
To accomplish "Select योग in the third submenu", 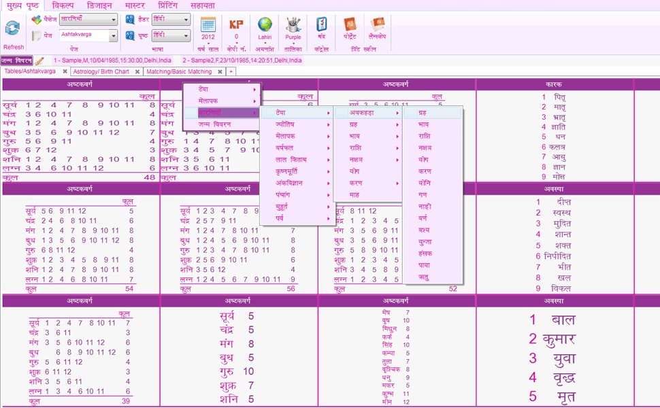I will click(368, 171).
